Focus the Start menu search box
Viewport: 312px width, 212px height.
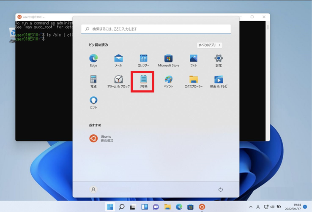click(156, 29)
